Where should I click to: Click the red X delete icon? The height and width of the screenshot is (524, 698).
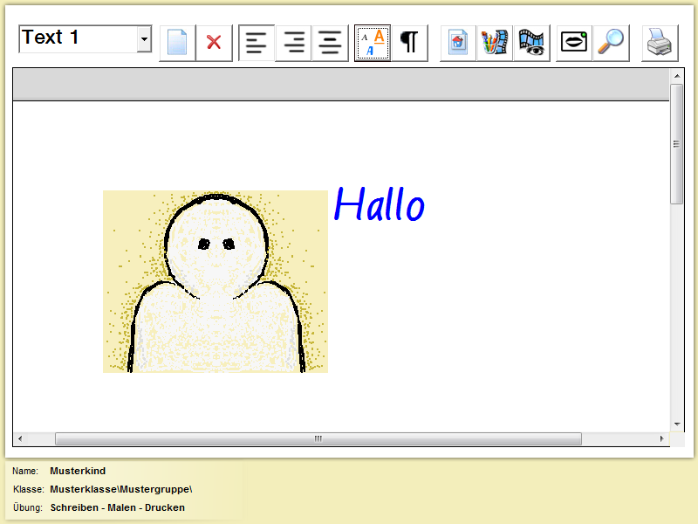click(214, 42)
